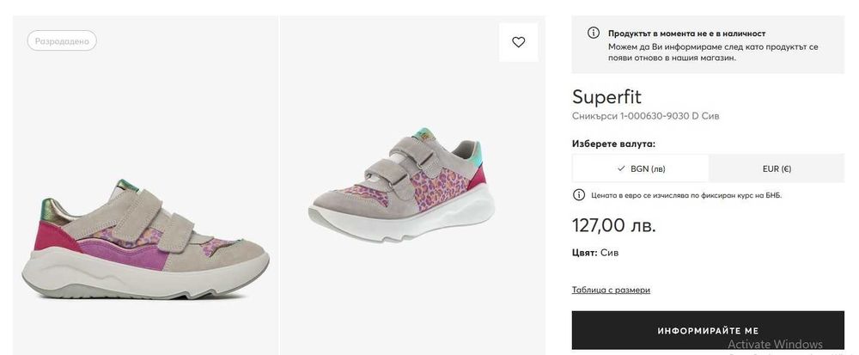Click the Изберете валута label
Viewport: 859px width, 355px height.
[613, 144]
